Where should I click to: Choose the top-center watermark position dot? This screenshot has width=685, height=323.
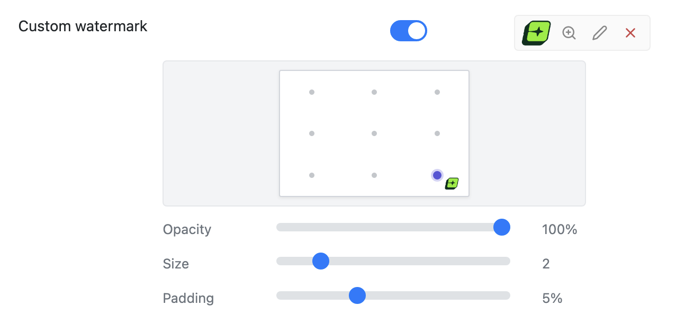point(374,92)
